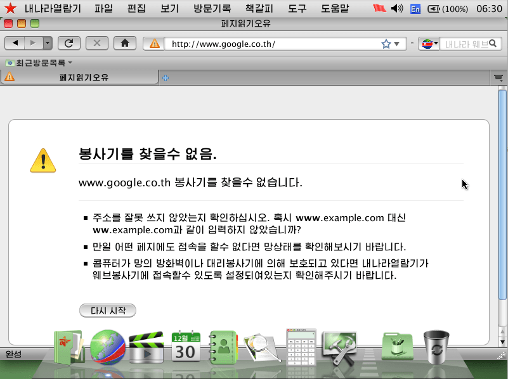Open the 파일 menu
This screenshot has height=379, width=508.
103,8
